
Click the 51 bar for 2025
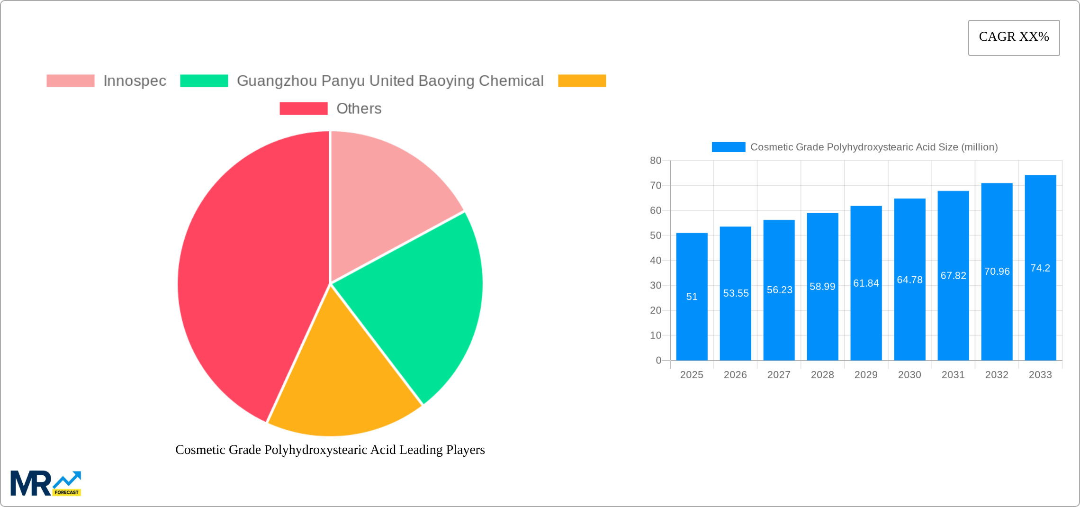point(691,296)
